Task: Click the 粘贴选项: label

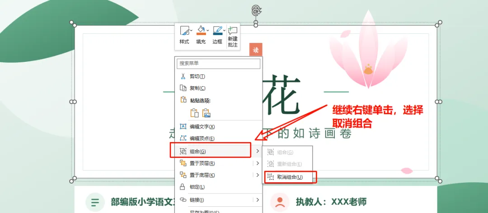Action: pos(201,101)
